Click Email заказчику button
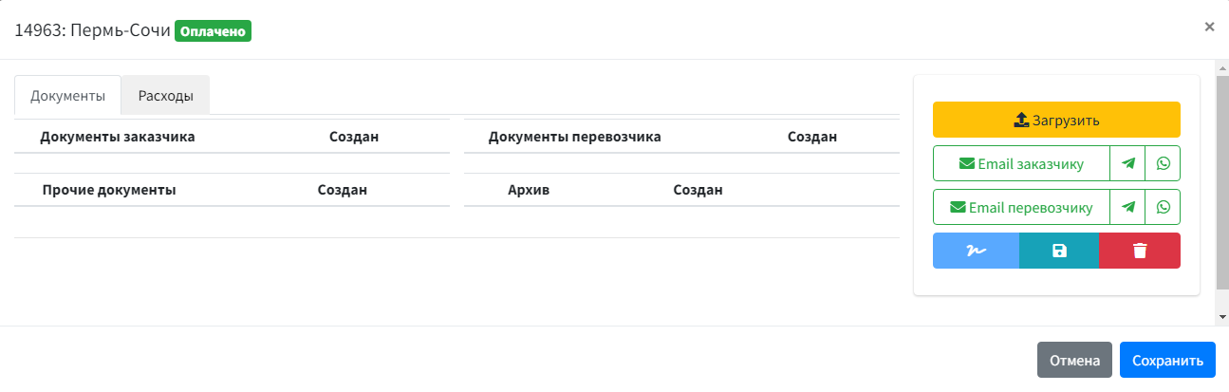The width and height of the screenshot is (1229, 392). coord(1021,163)
